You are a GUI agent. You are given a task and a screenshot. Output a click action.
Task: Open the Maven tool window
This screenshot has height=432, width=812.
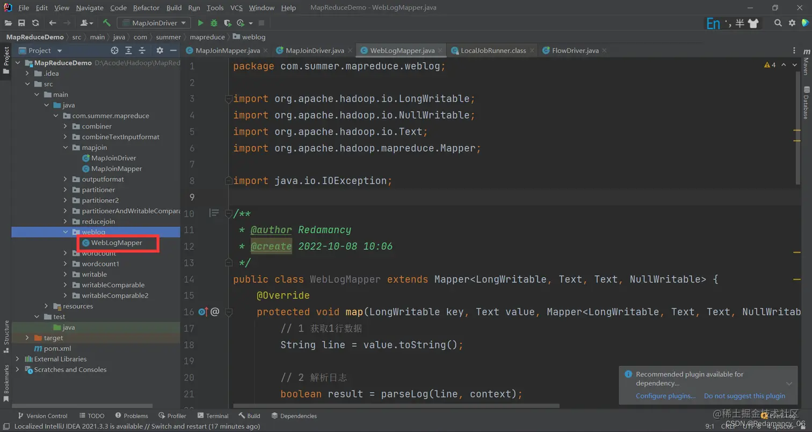tap(806, 61)
